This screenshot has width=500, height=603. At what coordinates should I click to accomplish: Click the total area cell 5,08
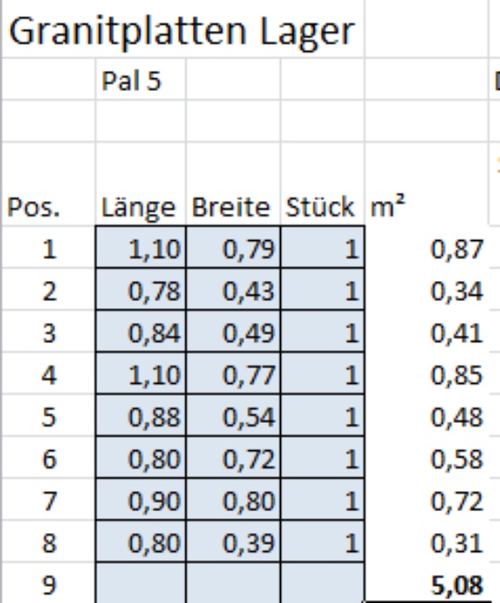(x=426, y=583)
